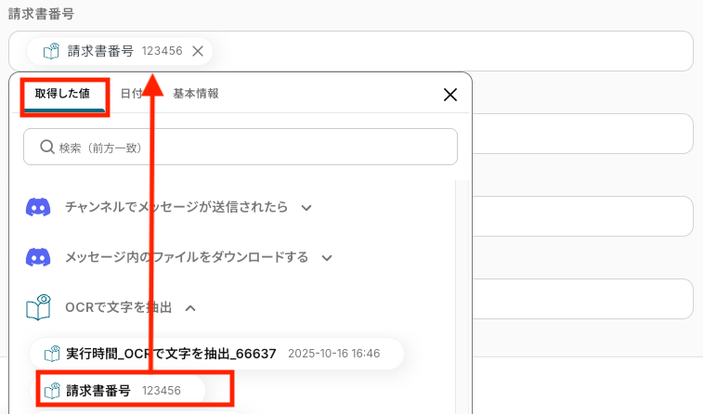Click the icon on the listed 請求書番号 chip

52,390
